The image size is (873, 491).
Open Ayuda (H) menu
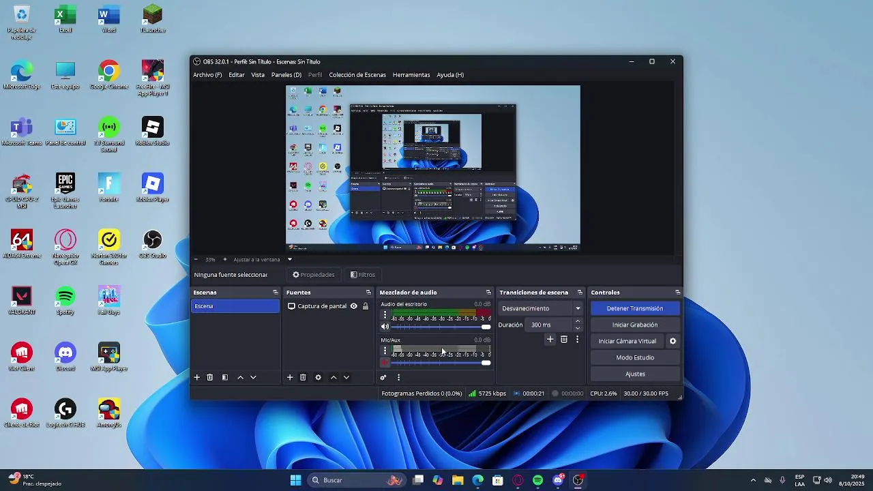450,75
